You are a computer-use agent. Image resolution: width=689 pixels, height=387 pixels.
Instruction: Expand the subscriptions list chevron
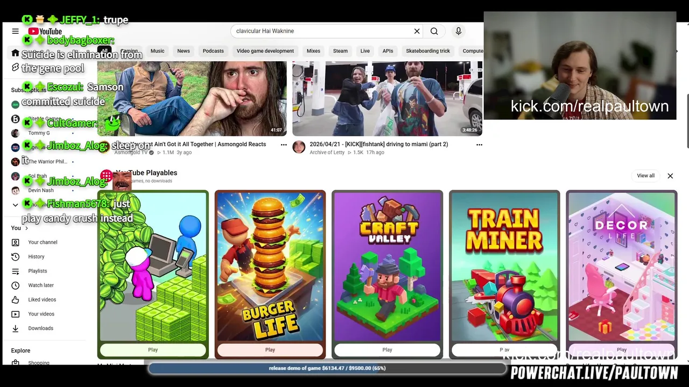(15, 205)
